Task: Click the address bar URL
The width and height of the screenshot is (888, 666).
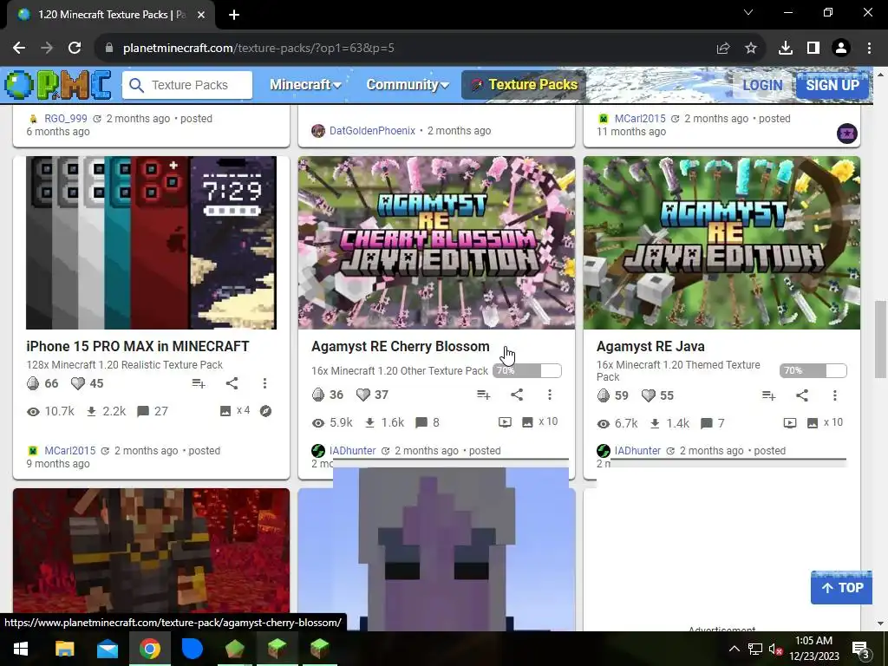Action: 258,49
